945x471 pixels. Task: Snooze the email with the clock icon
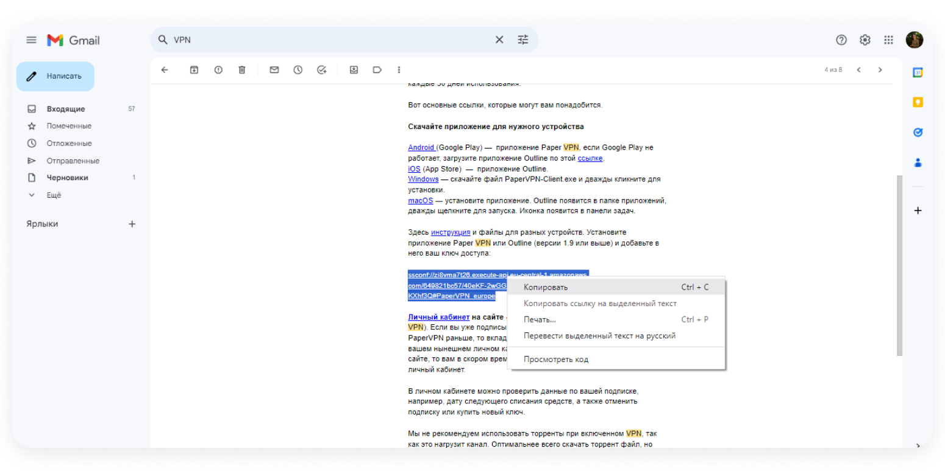tap(298, 70)
